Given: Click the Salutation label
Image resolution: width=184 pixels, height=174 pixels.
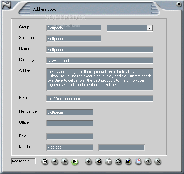Looking at the screenshot, I should pos(27,38).
